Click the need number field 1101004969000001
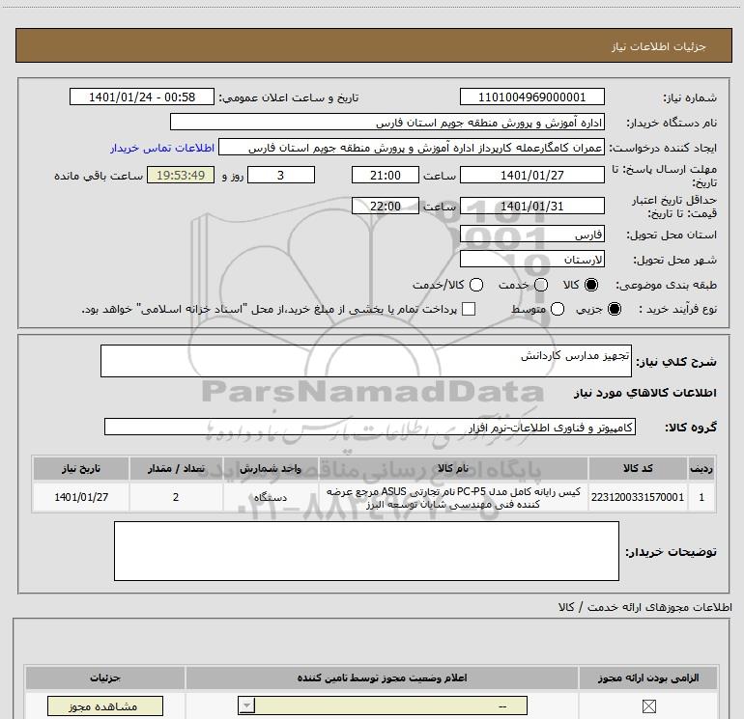Viewport: 744px width, 719px height. pos(531,97)
